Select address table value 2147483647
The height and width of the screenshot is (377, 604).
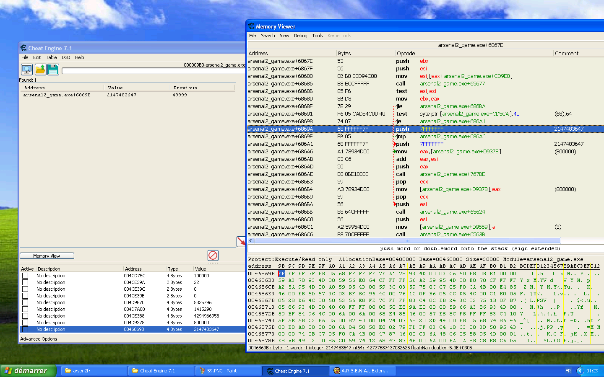206,329
